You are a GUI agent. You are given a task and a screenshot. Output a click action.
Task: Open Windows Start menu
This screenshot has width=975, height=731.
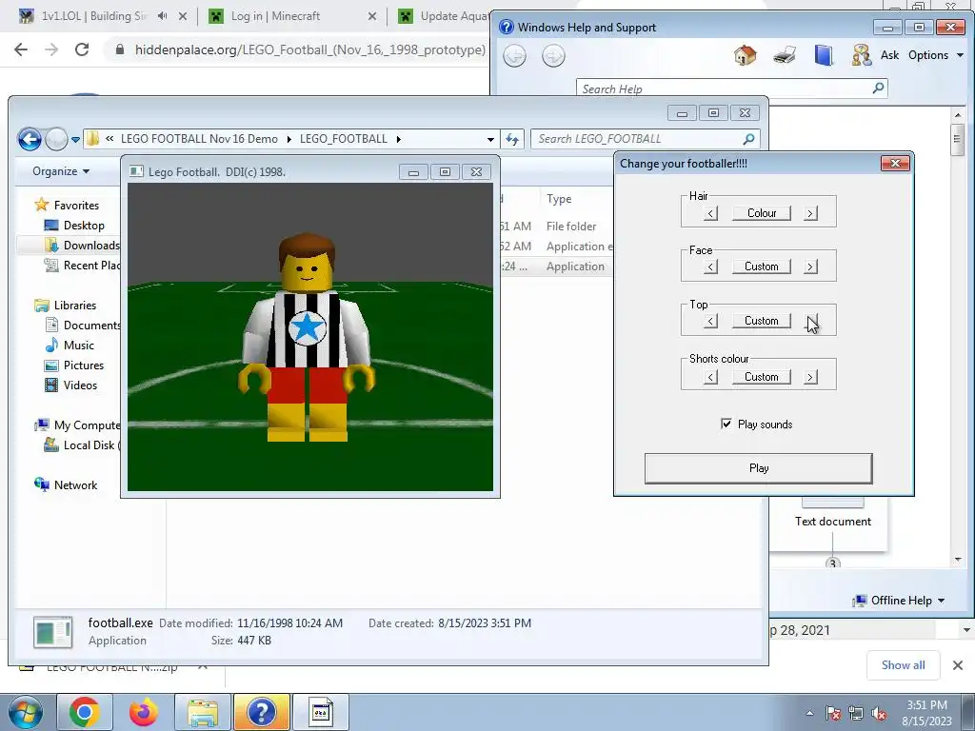24,712
